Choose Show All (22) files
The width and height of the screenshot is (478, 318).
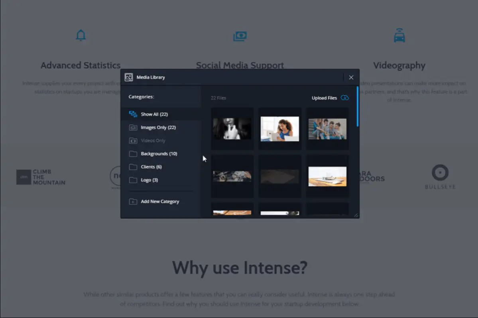point(154,114)
